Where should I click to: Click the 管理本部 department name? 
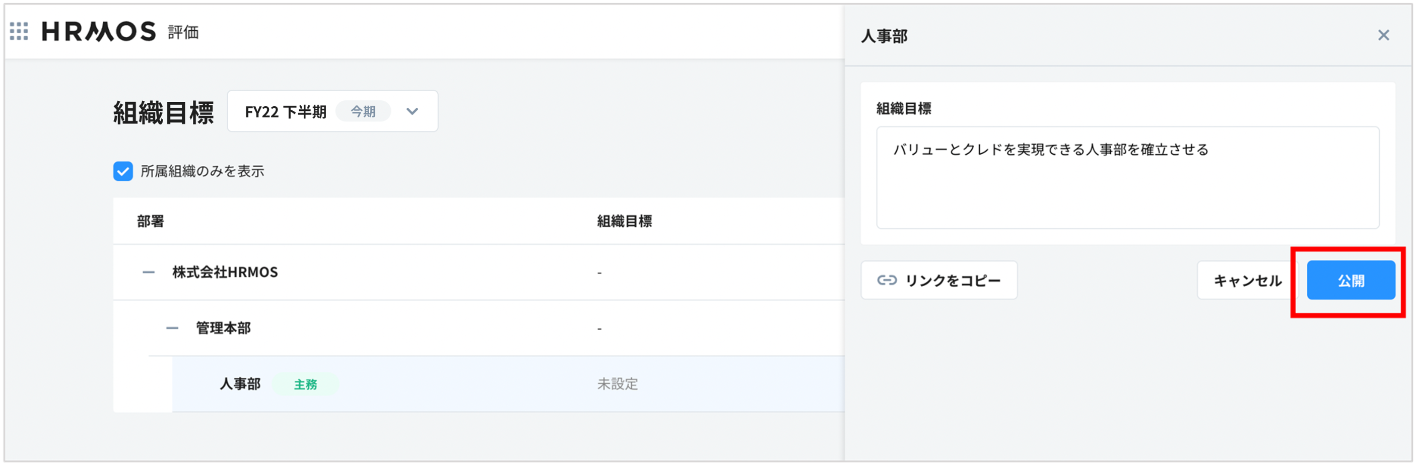point(223,328)
